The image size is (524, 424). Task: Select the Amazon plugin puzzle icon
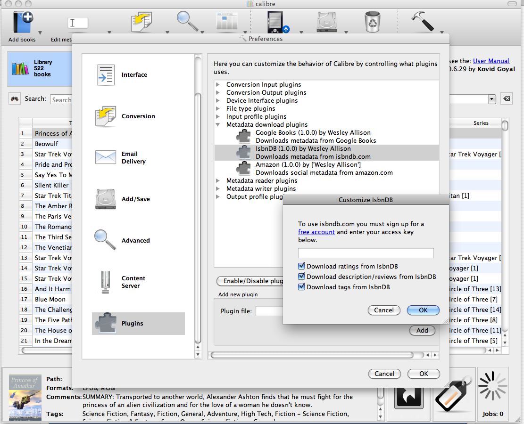point(244,168)
